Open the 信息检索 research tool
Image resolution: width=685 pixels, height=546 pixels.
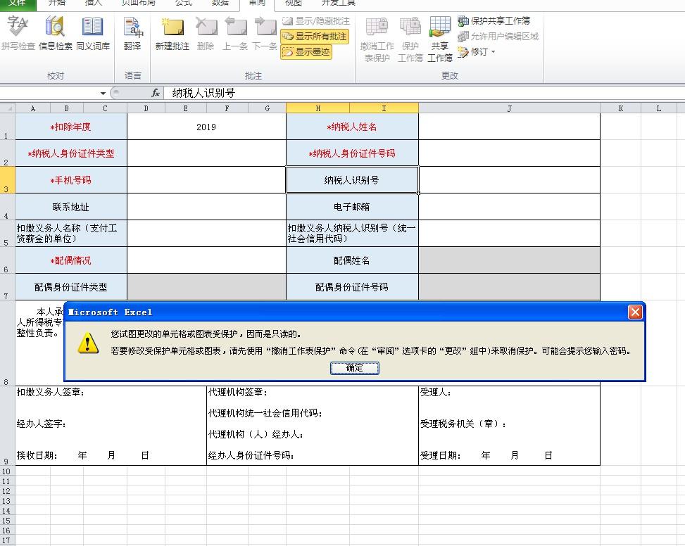click(x=55, y=33)
